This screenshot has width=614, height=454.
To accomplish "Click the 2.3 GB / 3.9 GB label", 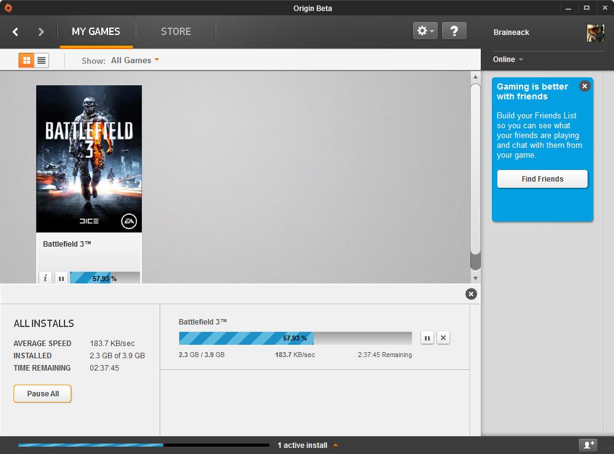I will [201, 355].
